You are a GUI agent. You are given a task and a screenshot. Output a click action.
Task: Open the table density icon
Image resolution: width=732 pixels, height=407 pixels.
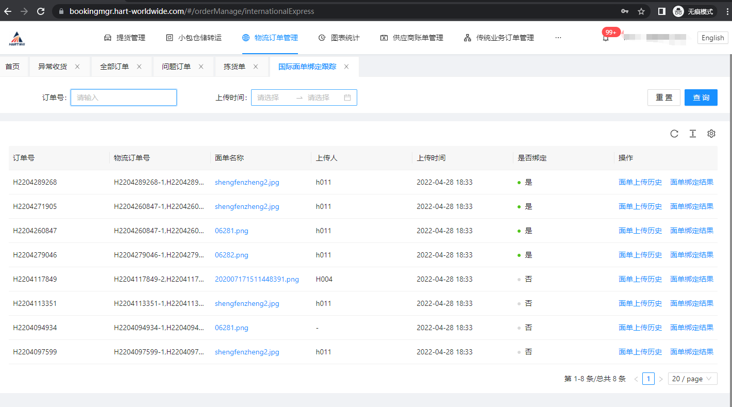[x=693, y=134]
